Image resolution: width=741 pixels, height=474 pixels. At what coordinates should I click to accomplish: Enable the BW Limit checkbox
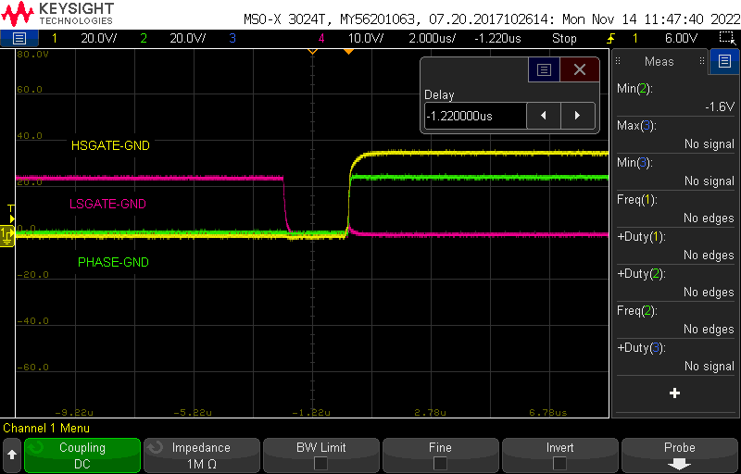pyautogui.click(x=320, y=463)
